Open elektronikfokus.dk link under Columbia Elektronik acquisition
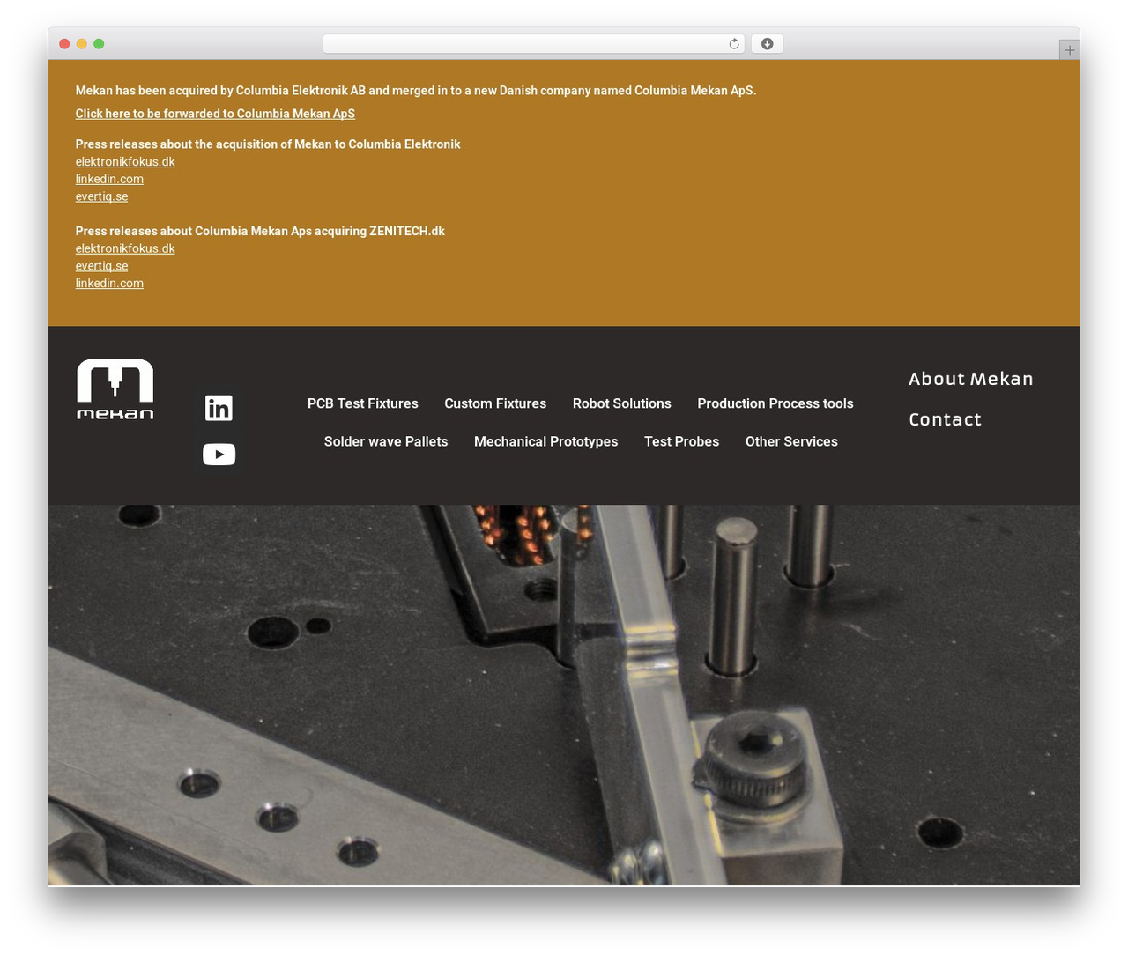Image resolution: width=1128 pixels, height=955 pixels. [125, 161]
